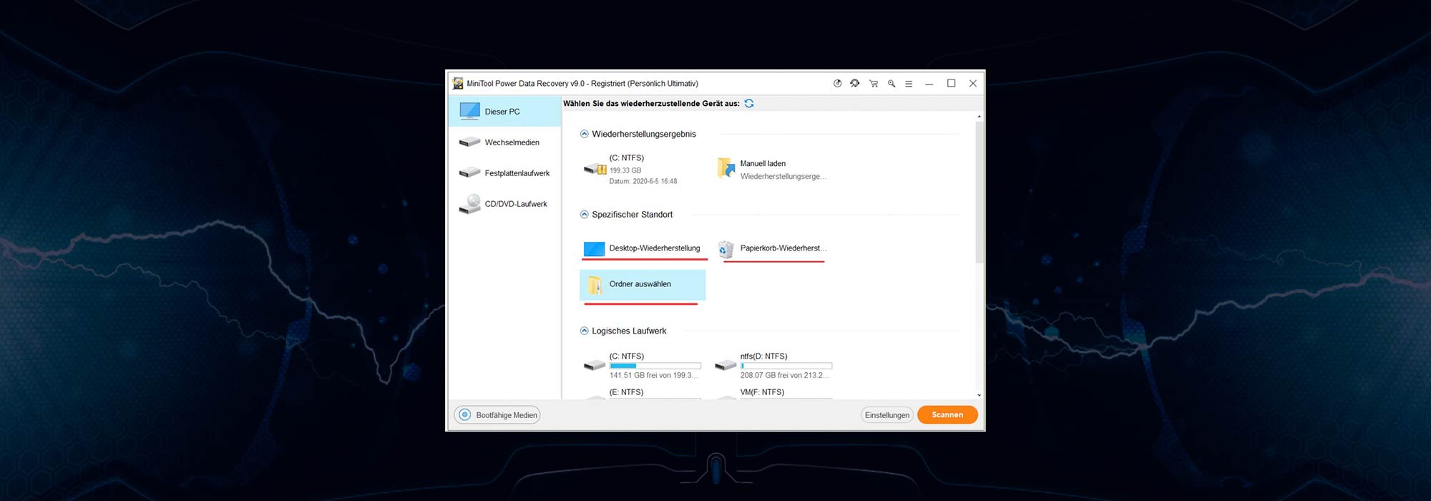
Task: Click the drive icon beside Wechselmedien
Action: [469, 142]
